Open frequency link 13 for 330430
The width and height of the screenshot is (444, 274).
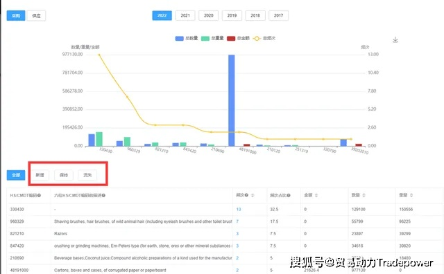(x=239, y=210)
